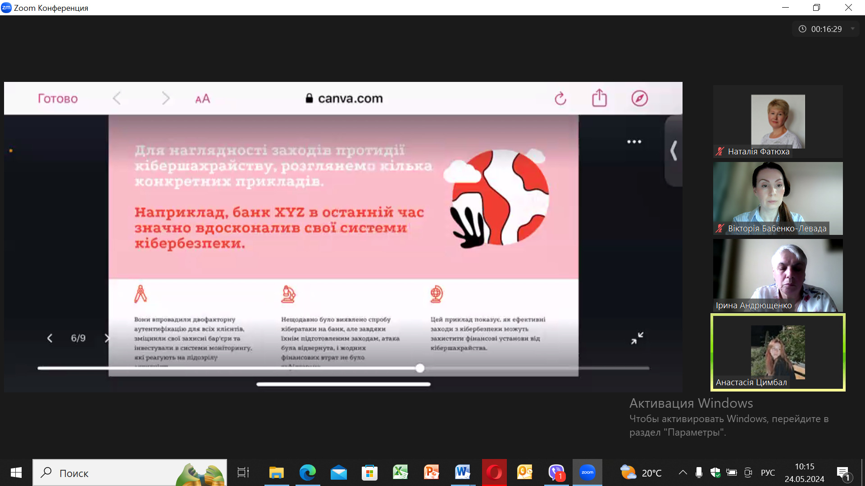Click the AA text size button

coord(202,99)
